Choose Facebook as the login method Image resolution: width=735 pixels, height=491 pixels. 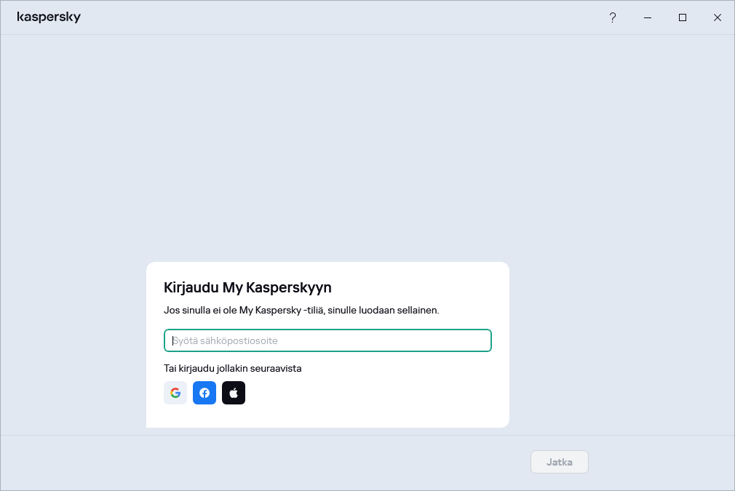coord(204,393)
